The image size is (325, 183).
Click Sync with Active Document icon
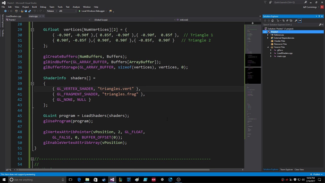[284, 21]
